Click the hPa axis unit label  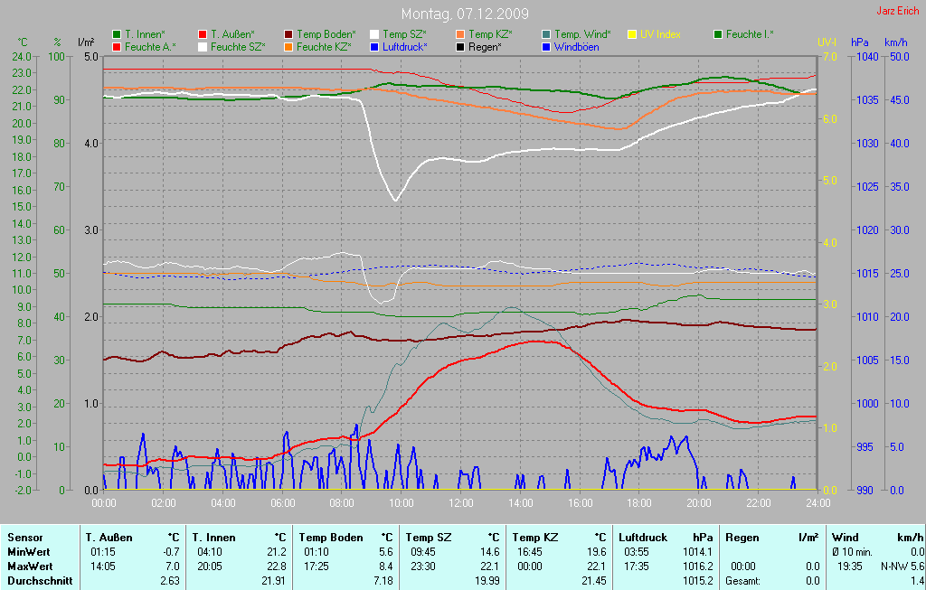[860, 42]
